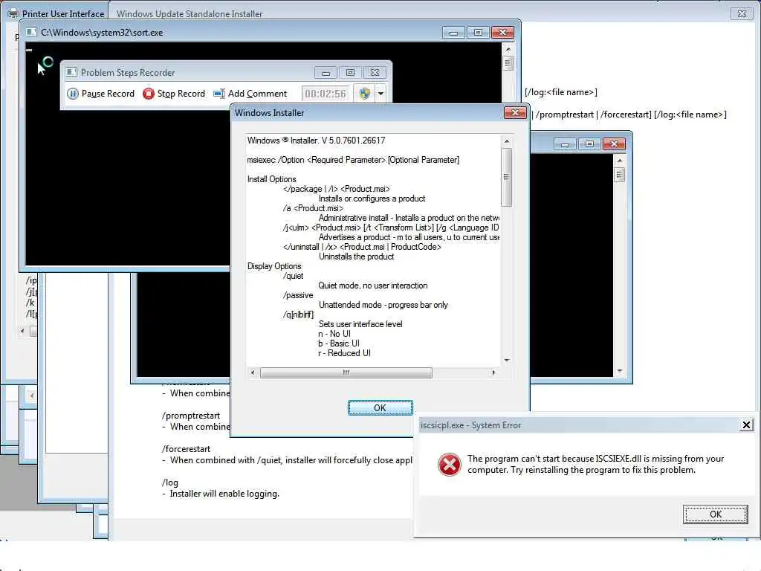Click up arrow of sort.exe console scrollbar
This screenshot has width=761, height=571.
(x=508, y=49)
